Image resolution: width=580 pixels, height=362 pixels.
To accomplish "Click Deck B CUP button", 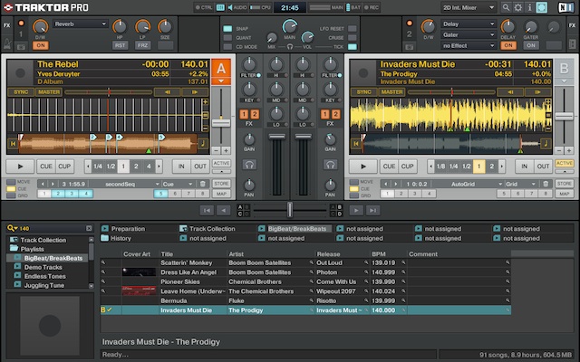I will (x=407, y=167).
